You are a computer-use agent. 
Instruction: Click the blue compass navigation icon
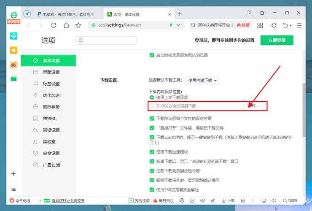pyautogui.click(x=27, y=14)
